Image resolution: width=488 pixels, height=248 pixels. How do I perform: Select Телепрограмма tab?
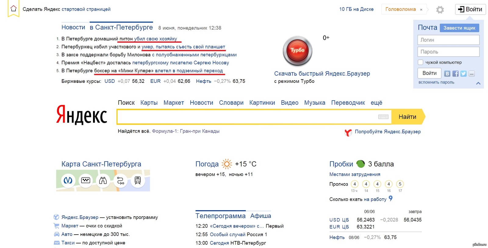click(x=220, y=216)
